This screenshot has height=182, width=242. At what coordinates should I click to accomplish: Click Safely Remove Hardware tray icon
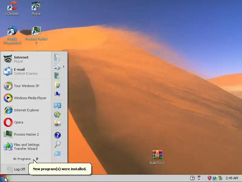coord(221,178)
